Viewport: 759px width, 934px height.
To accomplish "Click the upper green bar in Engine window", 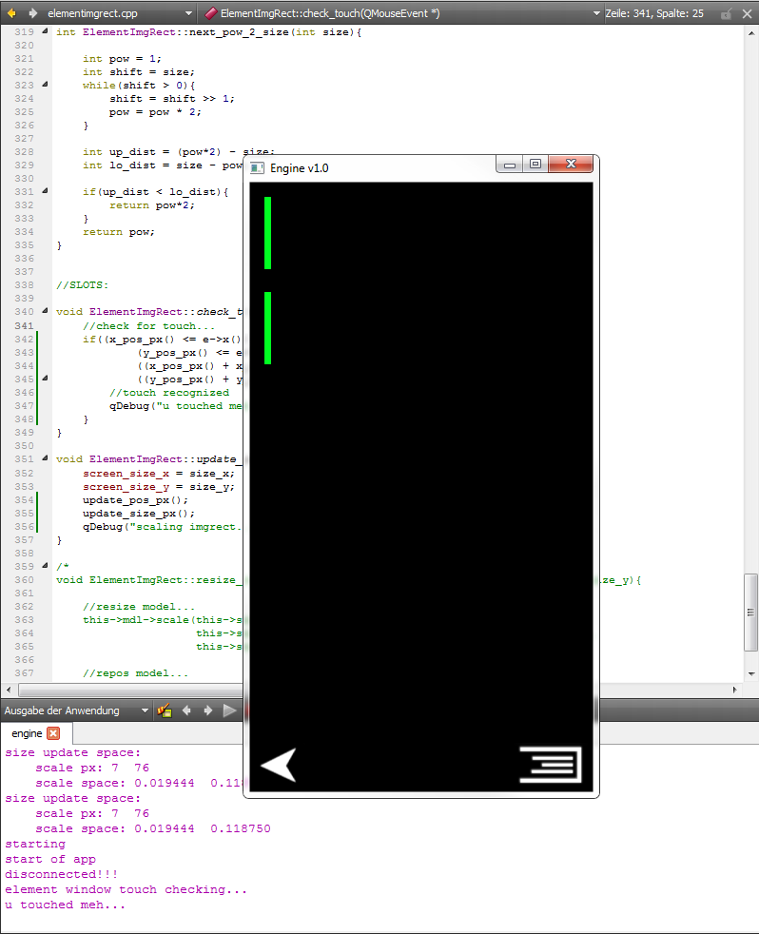I will pos(268,233).
